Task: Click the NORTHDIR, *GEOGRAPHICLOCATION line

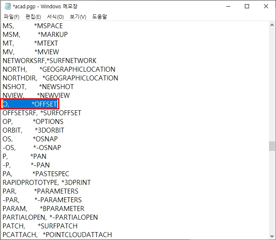Action: click(60, 78)
